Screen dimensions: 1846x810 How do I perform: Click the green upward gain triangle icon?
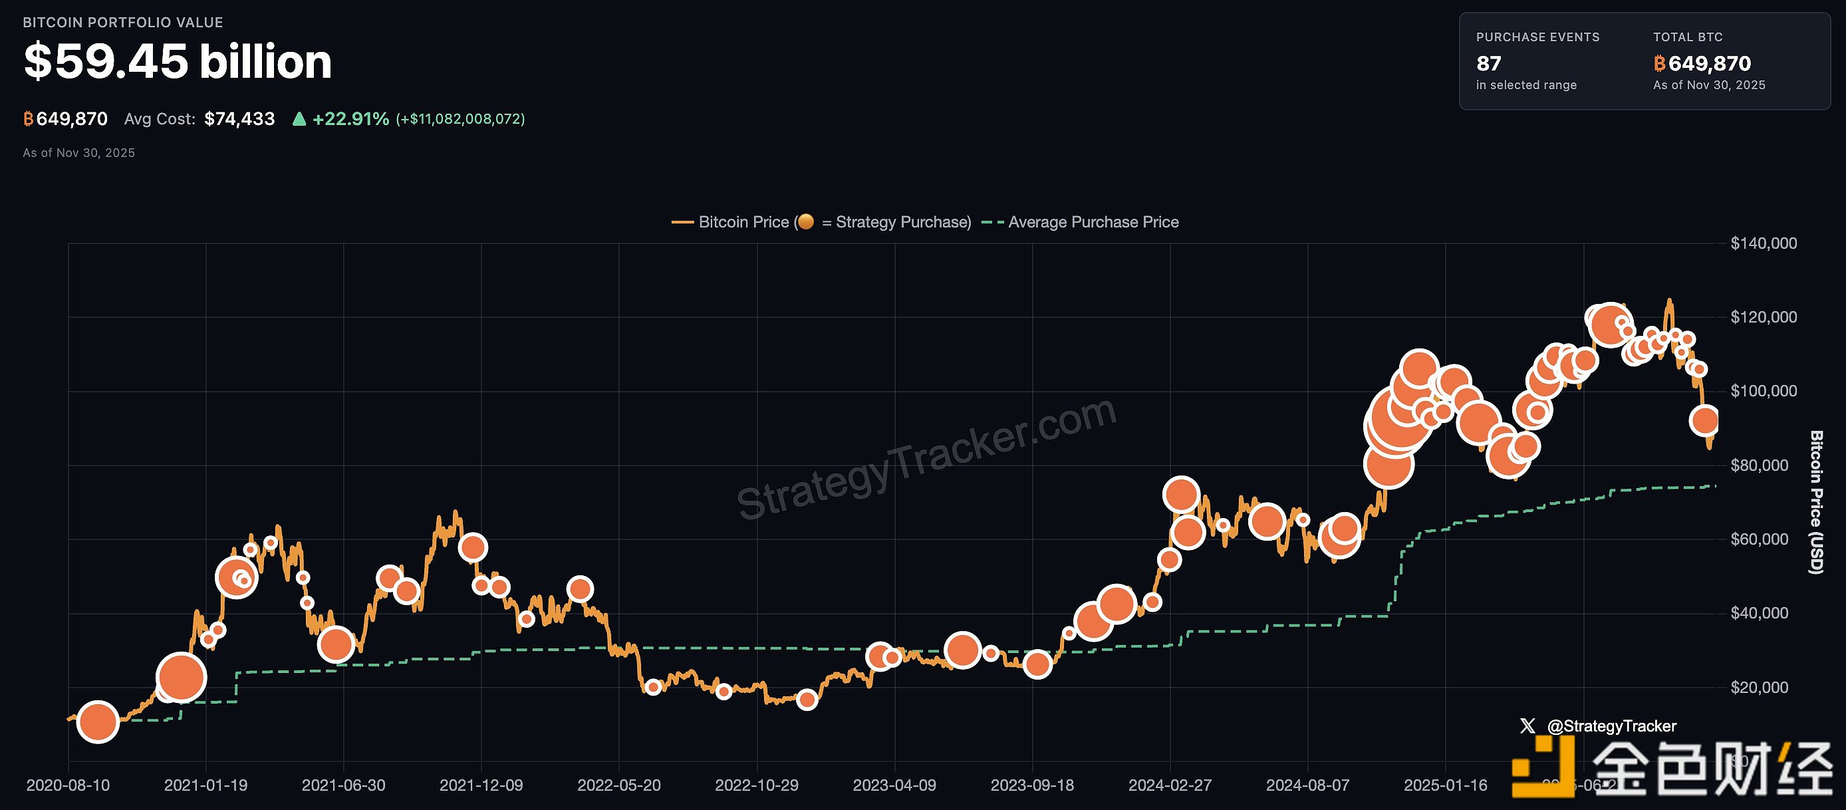[x=299, y=119]
